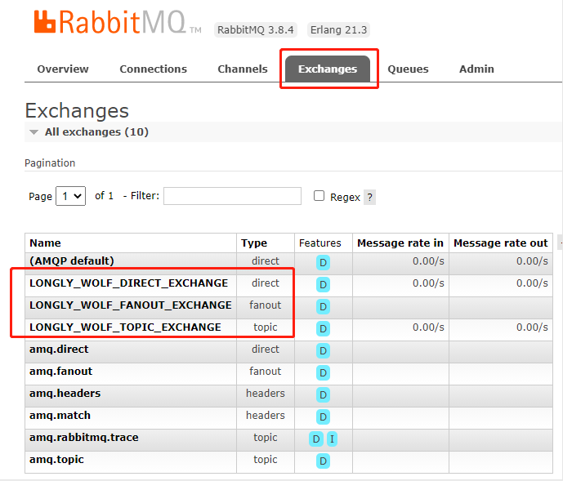Click the Erlang 21.3 version label

pyautogui.click(x=338, y=29)
